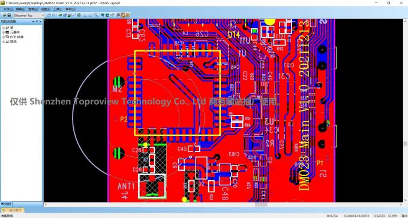Toggle the Project Explorer window icon
The image size is (408, 218).
123,15
